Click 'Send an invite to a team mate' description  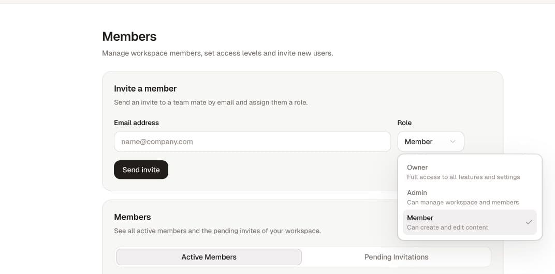tap(211, 103)
